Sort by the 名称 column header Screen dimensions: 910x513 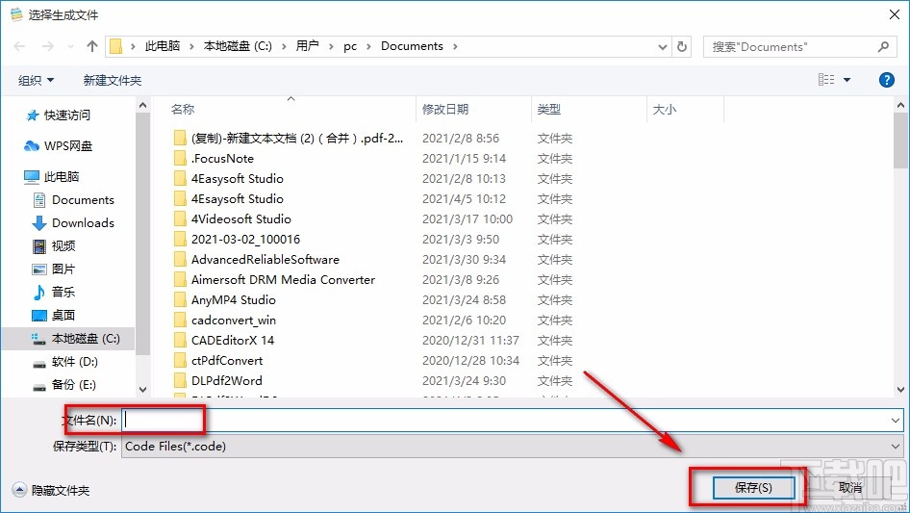click(183, 109)
